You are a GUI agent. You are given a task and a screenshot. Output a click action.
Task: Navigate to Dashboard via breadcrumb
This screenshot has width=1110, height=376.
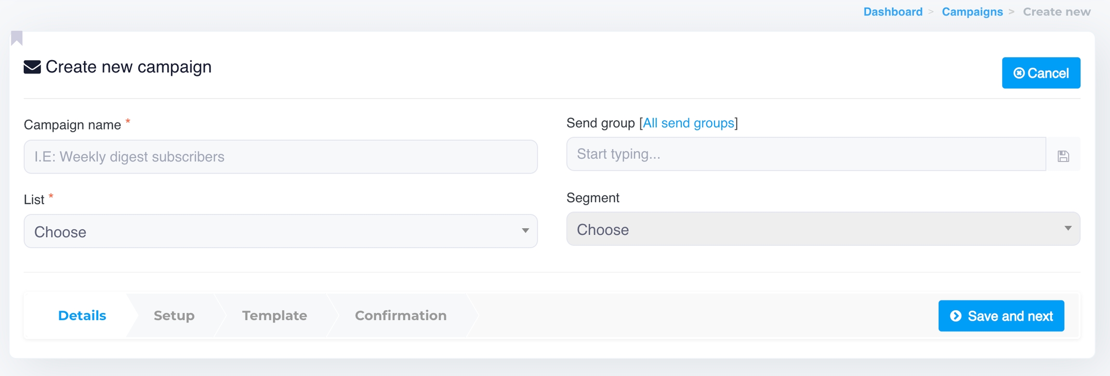coord(892,12)
